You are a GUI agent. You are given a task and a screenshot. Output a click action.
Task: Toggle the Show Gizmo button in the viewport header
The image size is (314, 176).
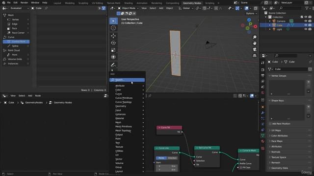[237, 8]
